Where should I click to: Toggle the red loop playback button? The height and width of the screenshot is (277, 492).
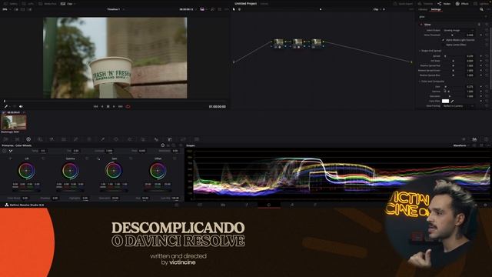click(128, 106)
